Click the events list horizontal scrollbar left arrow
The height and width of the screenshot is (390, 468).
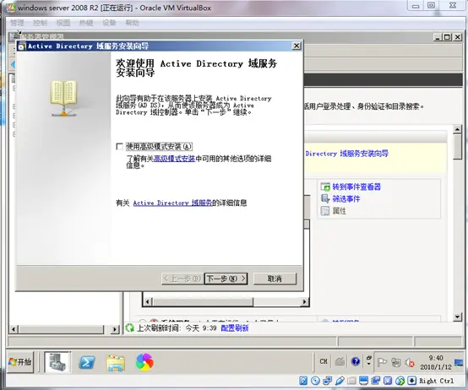click(x=148, y=301)
